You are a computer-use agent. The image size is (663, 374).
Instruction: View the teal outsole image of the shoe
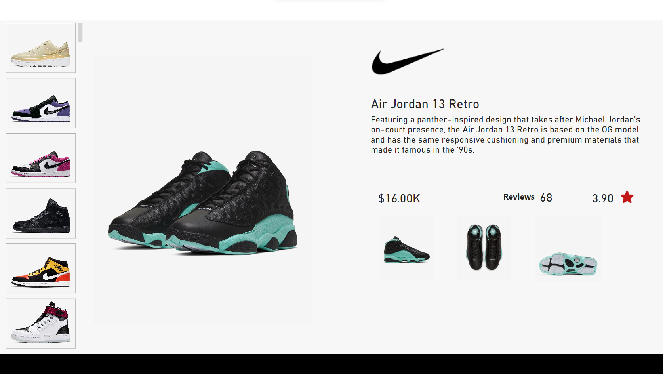coord(568,248)
